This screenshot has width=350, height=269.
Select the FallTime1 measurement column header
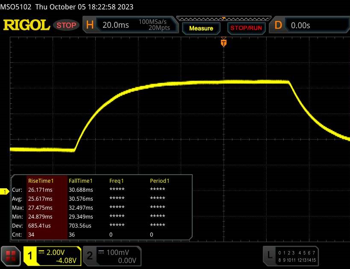(x=81, y=181)
